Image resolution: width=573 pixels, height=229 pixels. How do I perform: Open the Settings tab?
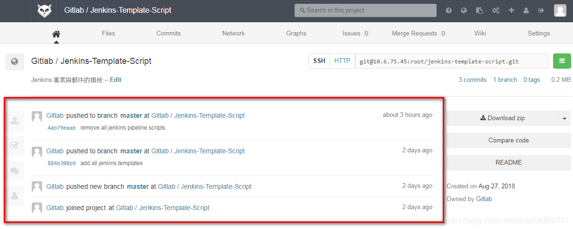[539, 34]
